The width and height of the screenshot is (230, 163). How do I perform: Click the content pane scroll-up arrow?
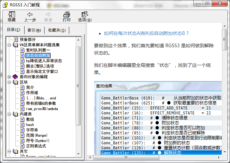(x=225, y=26)
